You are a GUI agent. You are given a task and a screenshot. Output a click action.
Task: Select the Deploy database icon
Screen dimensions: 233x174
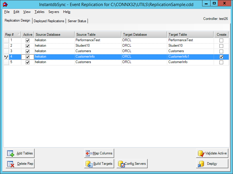coord(201,163)
